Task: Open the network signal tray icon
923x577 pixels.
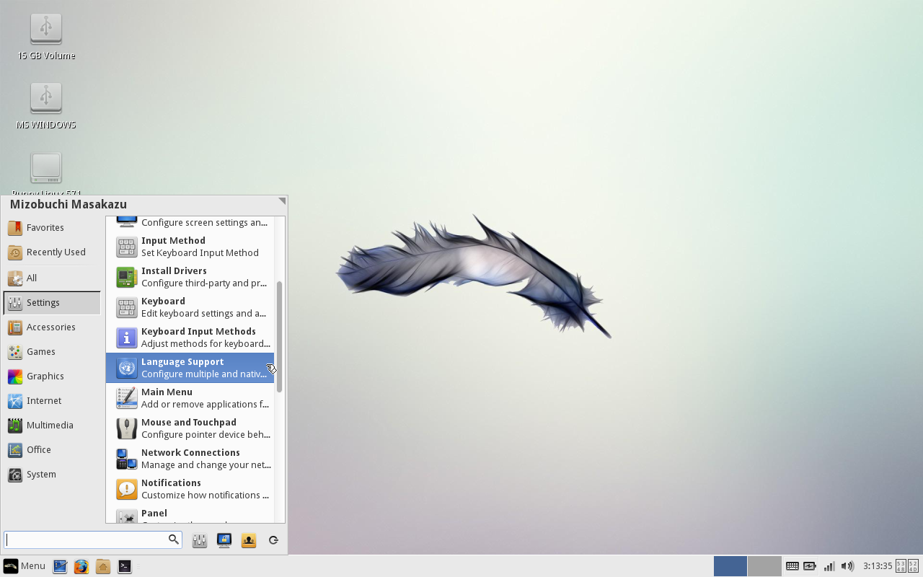Action: coord(829,566)
